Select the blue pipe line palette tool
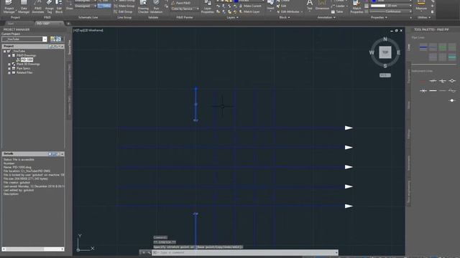Screen dimensions: 460x258 point(423,47)
